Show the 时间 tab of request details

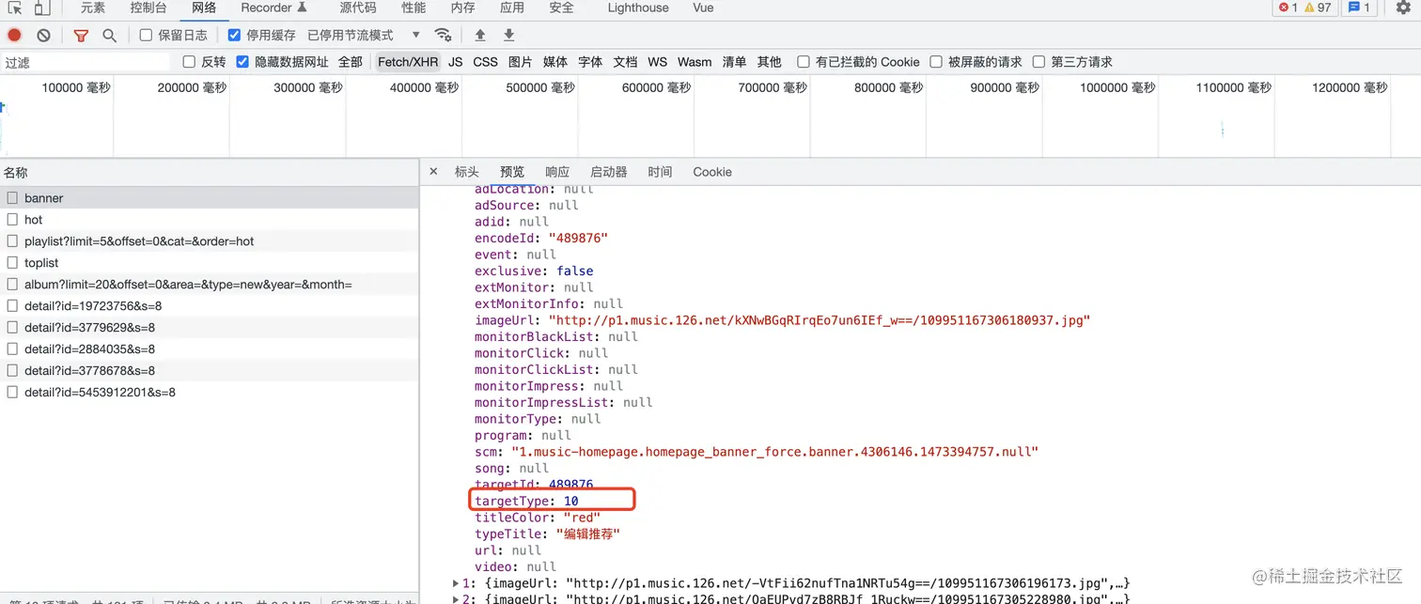[660, 172]
